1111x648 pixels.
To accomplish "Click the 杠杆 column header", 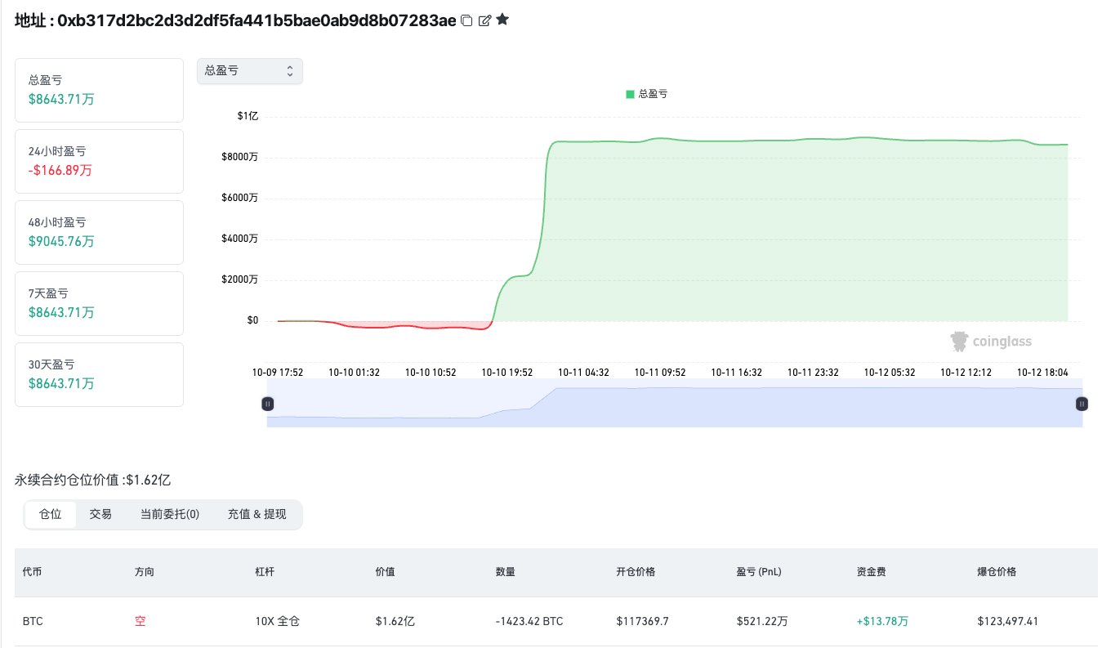I will tap(266, 572).
